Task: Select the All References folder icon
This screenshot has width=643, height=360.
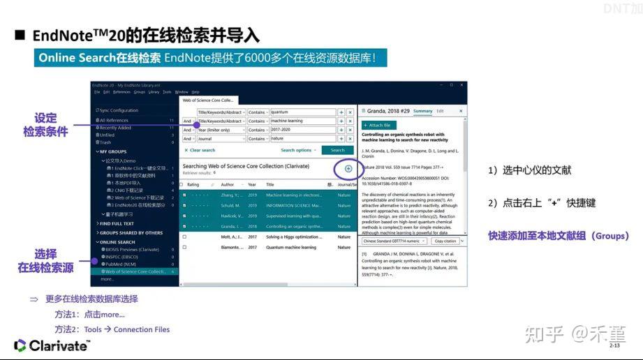Action: [98, 120]
